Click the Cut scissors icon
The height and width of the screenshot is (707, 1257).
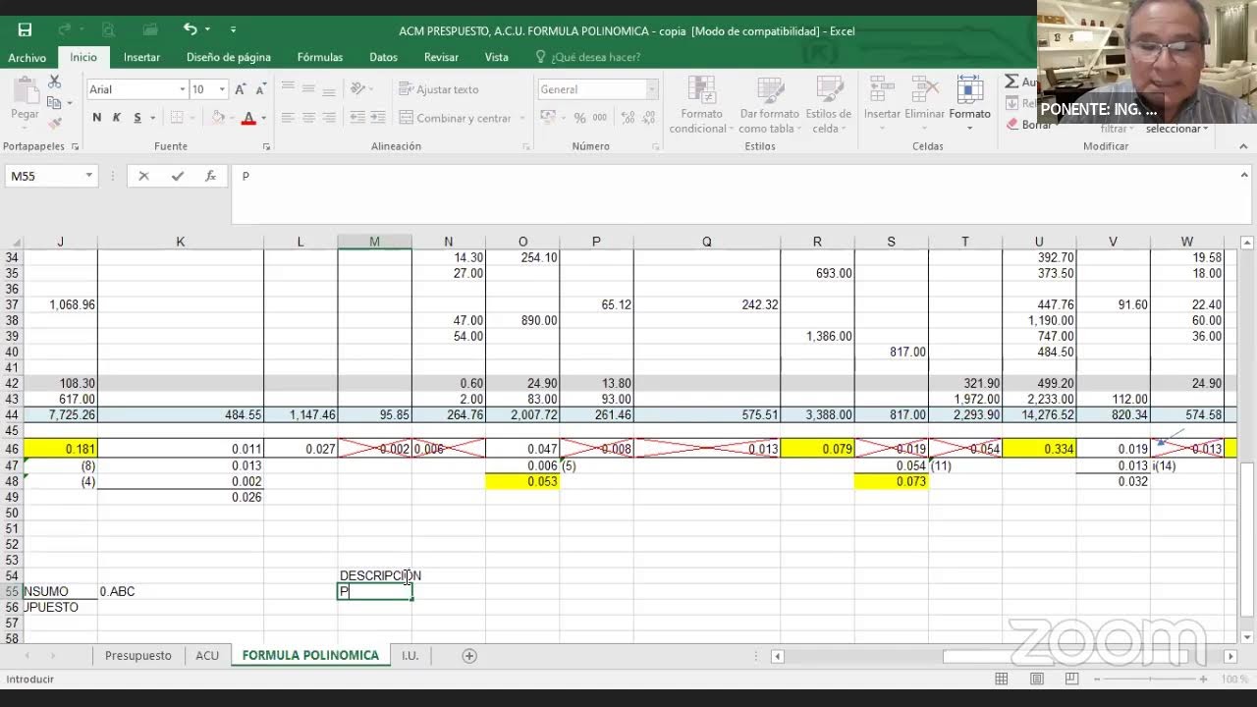pos(54,82)
